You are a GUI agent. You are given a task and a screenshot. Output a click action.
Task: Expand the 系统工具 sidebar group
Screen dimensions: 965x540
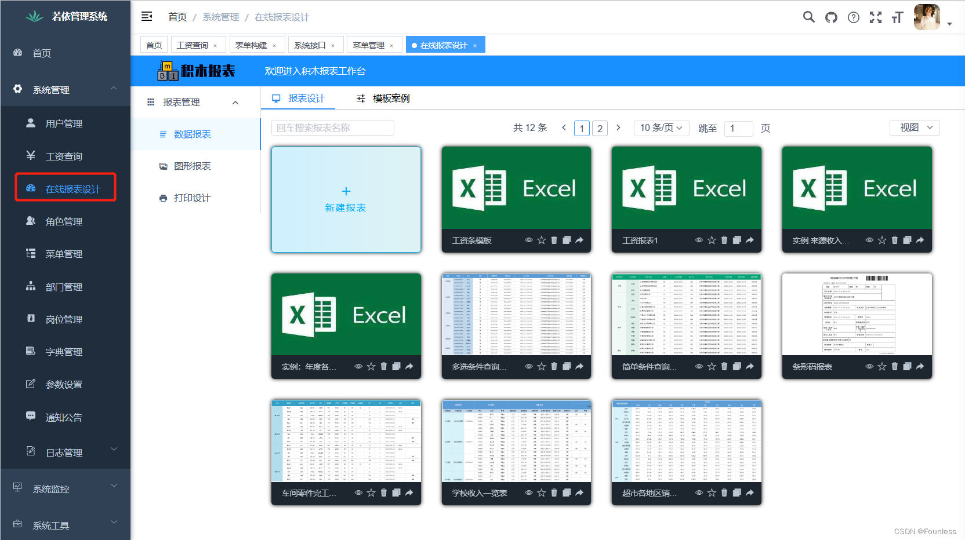click(x=66, y=525)
